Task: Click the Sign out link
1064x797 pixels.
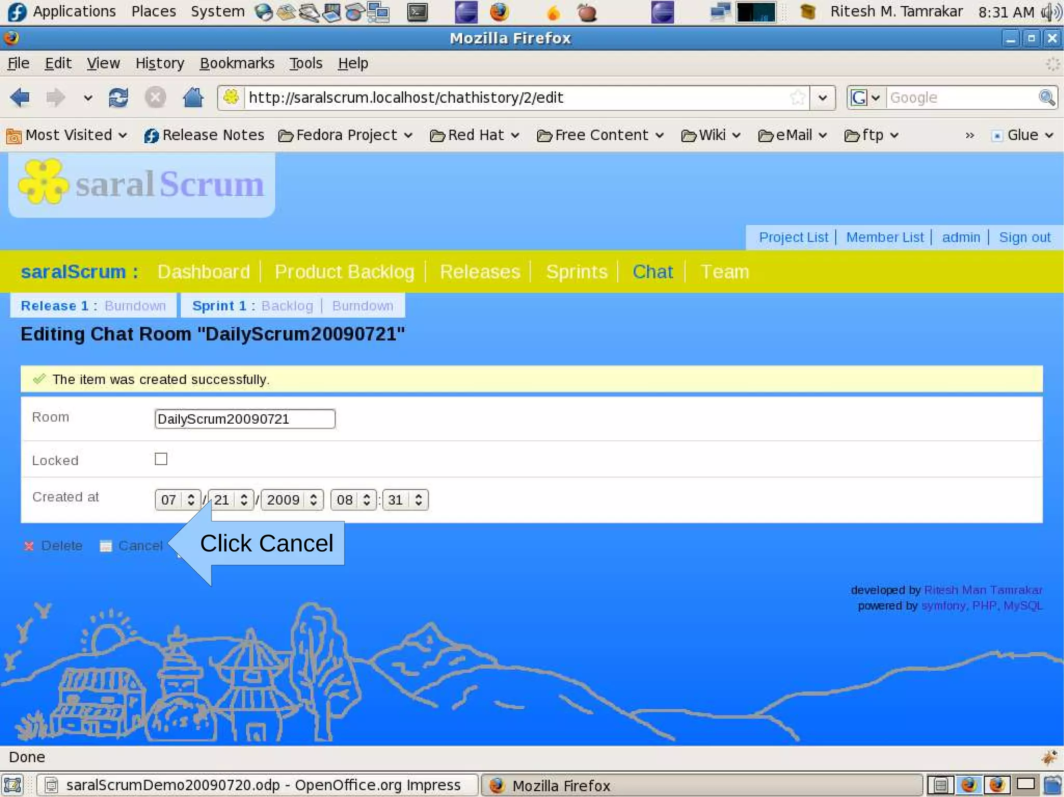Action: [x=1024, y=237]
